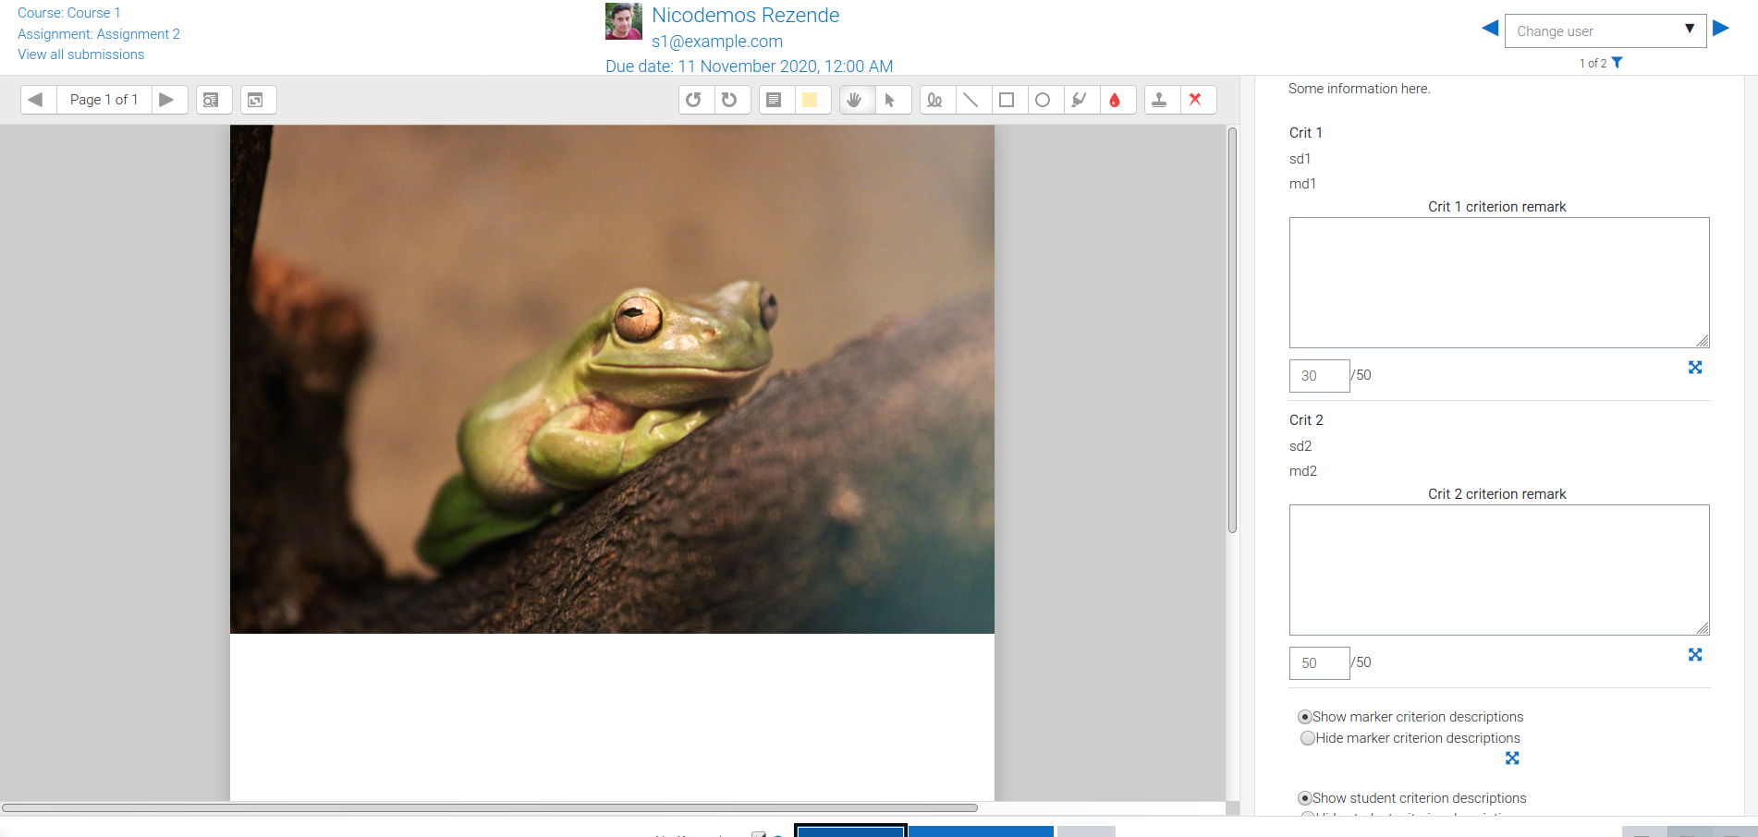Open the Change user dropdown
The width and height of the screenshot is (1758, 837).
pyautogui.click(x=1605, y=30)
